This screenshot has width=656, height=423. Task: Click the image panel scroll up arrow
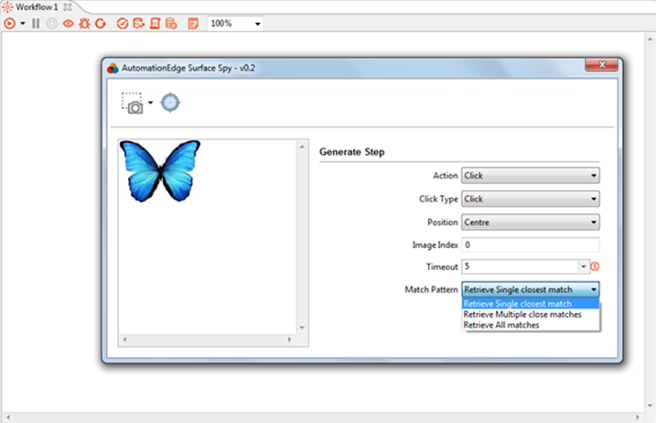click(x=302, y=146)
